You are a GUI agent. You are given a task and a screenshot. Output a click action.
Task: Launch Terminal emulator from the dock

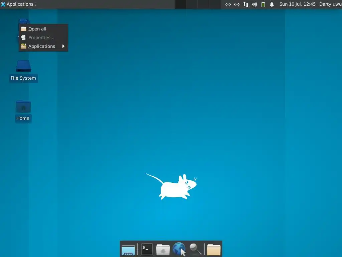click(147, 249)
